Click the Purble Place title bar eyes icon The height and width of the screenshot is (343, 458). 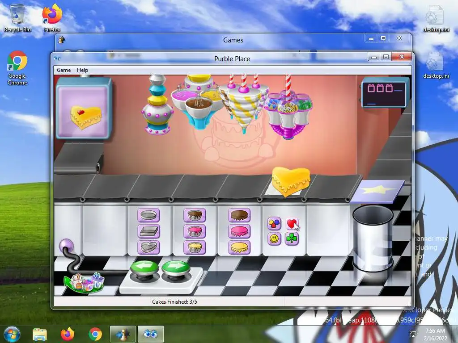[58, 59]
